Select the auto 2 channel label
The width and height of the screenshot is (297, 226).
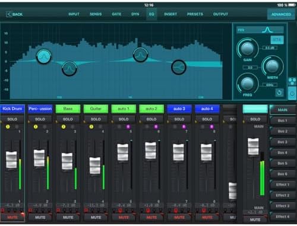[151, 109]
